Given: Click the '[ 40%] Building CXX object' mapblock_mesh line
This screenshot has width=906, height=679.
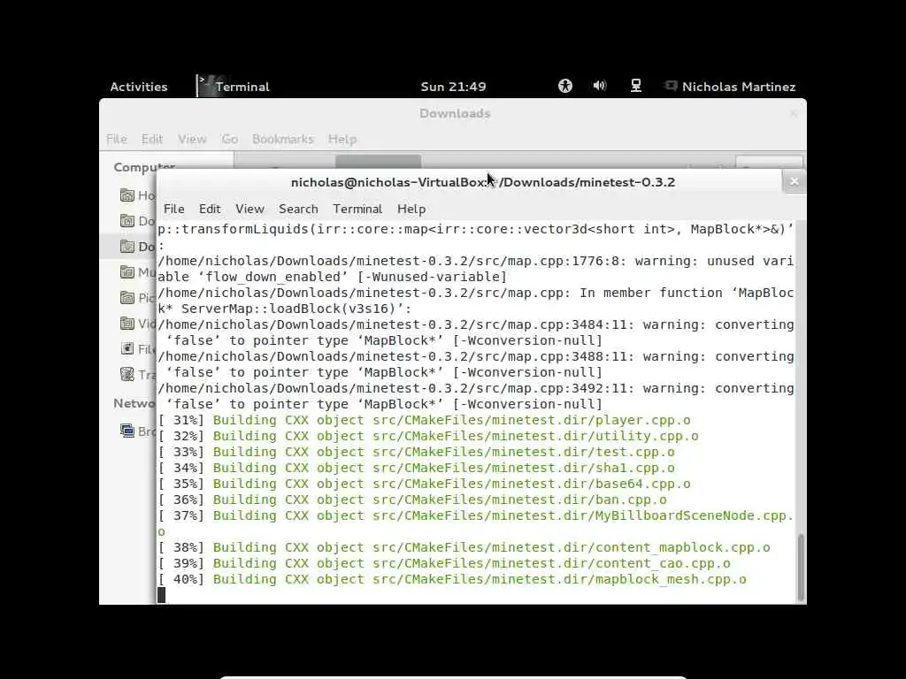Looking at the screenshot, I should pyautogui.click(x=452, y=579).
